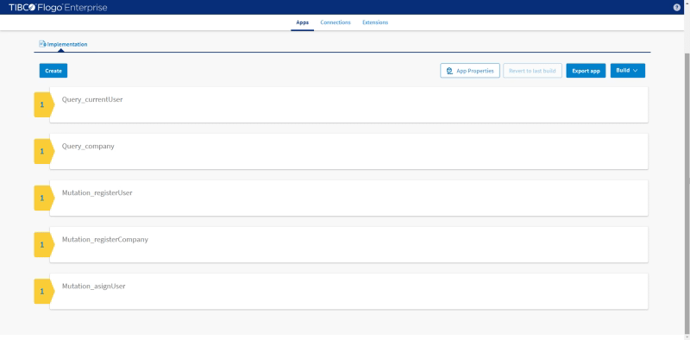Click the yellow badge beside Query_company

[44, 152]
